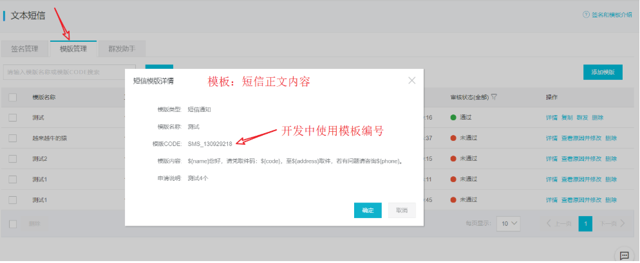The image size is (640, 263).
Task: Click page number 1 in pagination
Action: pos(586,223)
